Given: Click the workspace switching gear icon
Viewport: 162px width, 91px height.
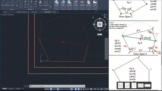Looking at the screenshot, I should point(91,89).
